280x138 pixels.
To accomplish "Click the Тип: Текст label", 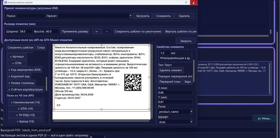I will 165,65.
